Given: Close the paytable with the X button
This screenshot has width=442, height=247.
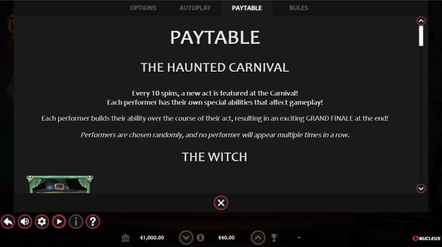Looking at the screenshot, I should point(221,203).
